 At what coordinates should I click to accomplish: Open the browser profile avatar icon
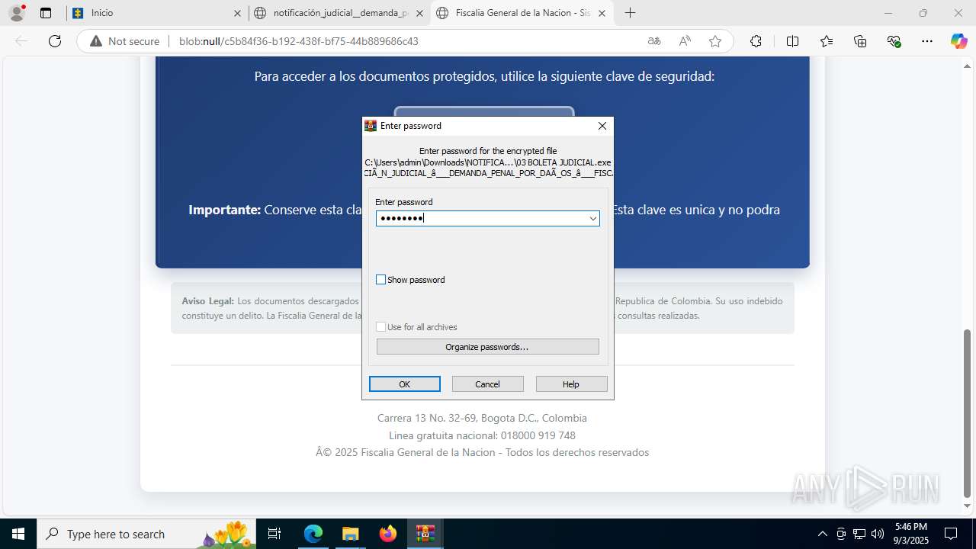[17, 13]
